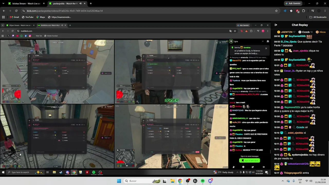Open Czzcb in the top leaderboard
The height and width of the screenshot is (185, 329).
[x=306, y=32]
